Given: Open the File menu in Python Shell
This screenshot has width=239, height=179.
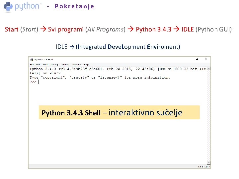Looking at the screenshot, I should pyautogui.click(x=32, y=65).
